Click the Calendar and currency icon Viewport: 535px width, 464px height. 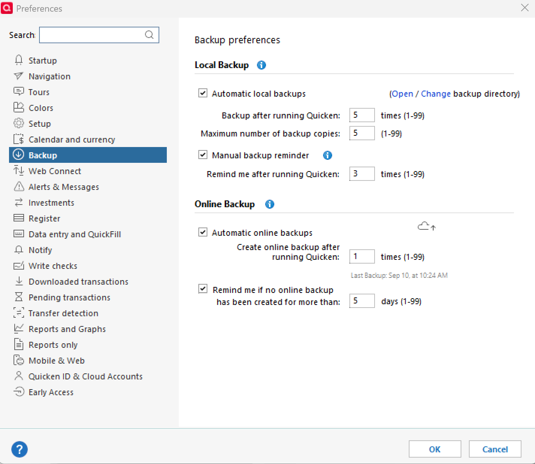[x=18, y=139]
